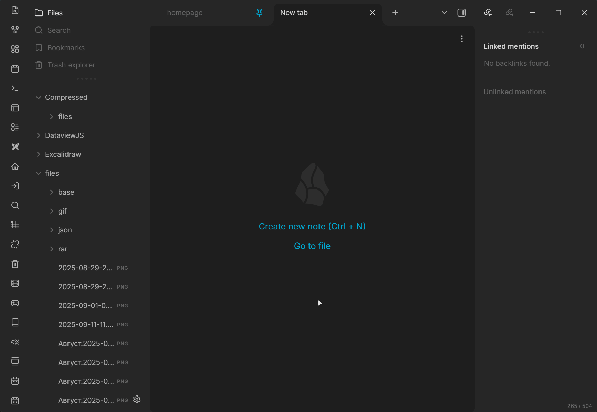597x412 pixels.
Task: Click the upper of two bottom calendar icons
Action: [15, 381]
